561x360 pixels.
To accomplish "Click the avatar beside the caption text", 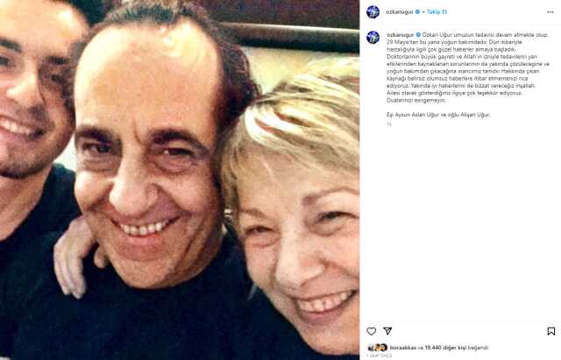I will coord(373,37).
